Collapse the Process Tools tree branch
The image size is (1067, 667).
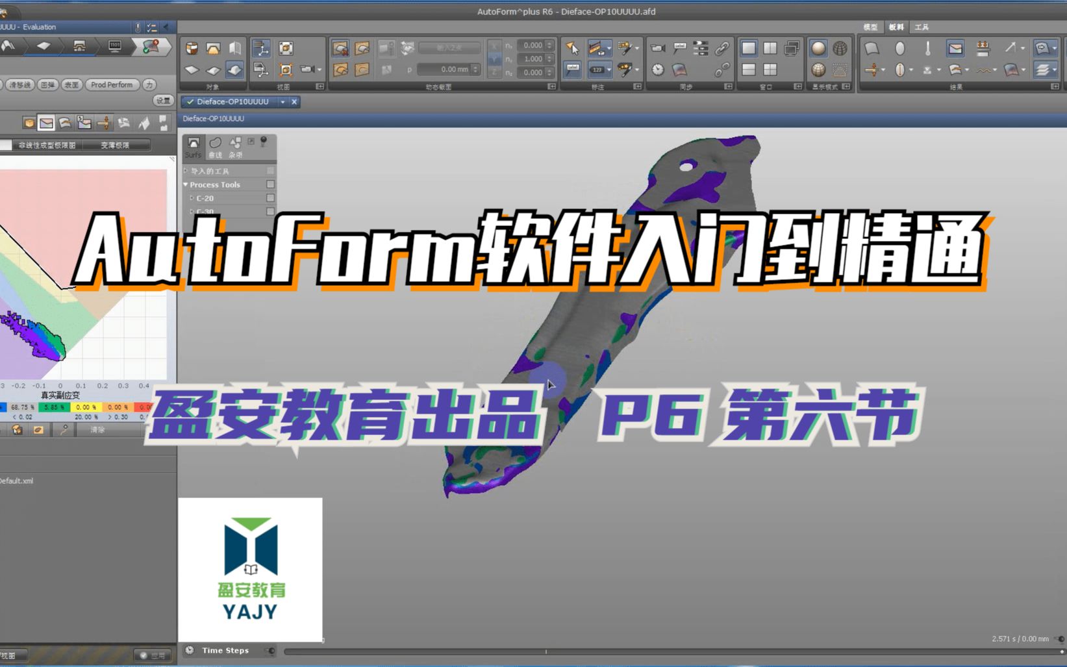pyautogui.click(x=186, y=184)
